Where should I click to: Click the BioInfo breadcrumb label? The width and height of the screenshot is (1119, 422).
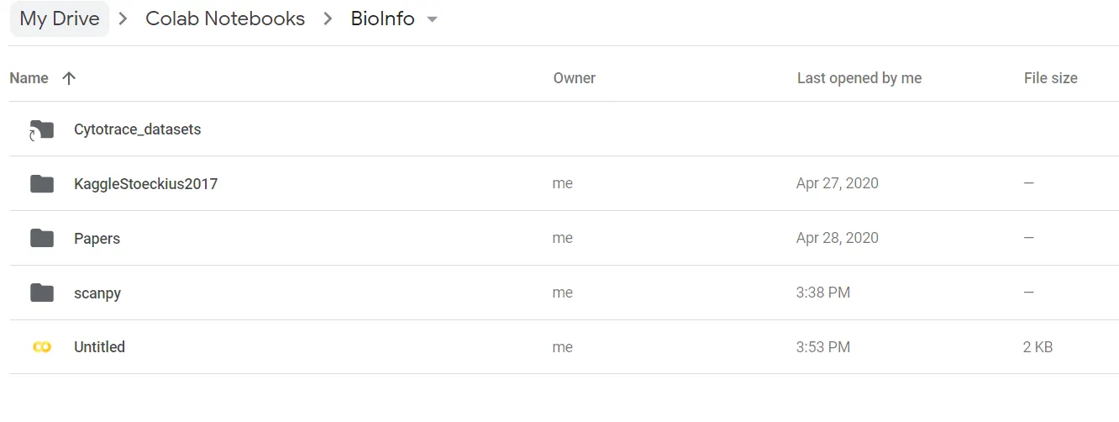pyautogui.click(x=382, y=18)
